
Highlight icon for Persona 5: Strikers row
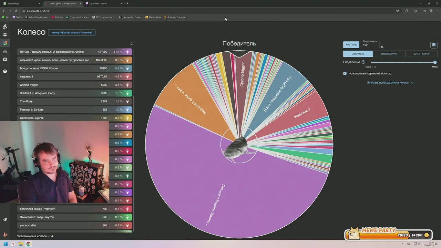(x=127, y=110)
